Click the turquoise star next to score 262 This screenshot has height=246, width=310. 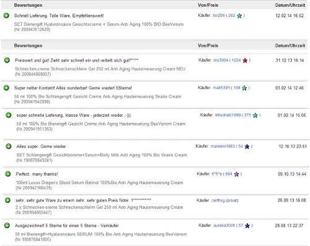pyautogui.click(x=239, y=15)
